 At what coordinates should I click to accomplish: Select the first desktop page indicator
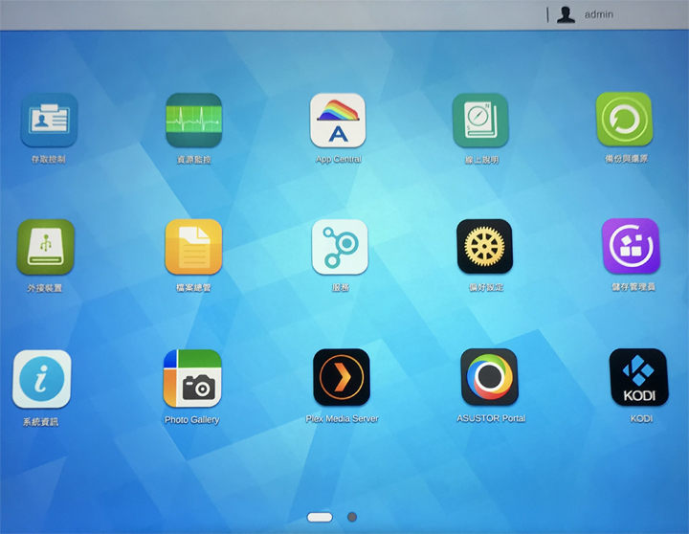tap(320, 518)
